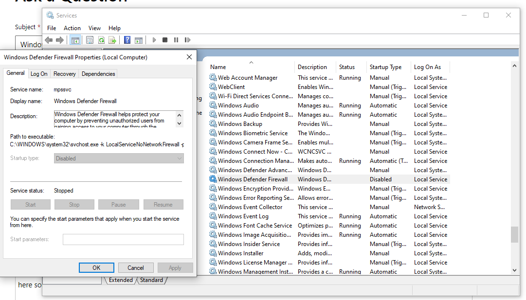
Task: Sort by the Log On As column header
Action: tap(430, 67)
